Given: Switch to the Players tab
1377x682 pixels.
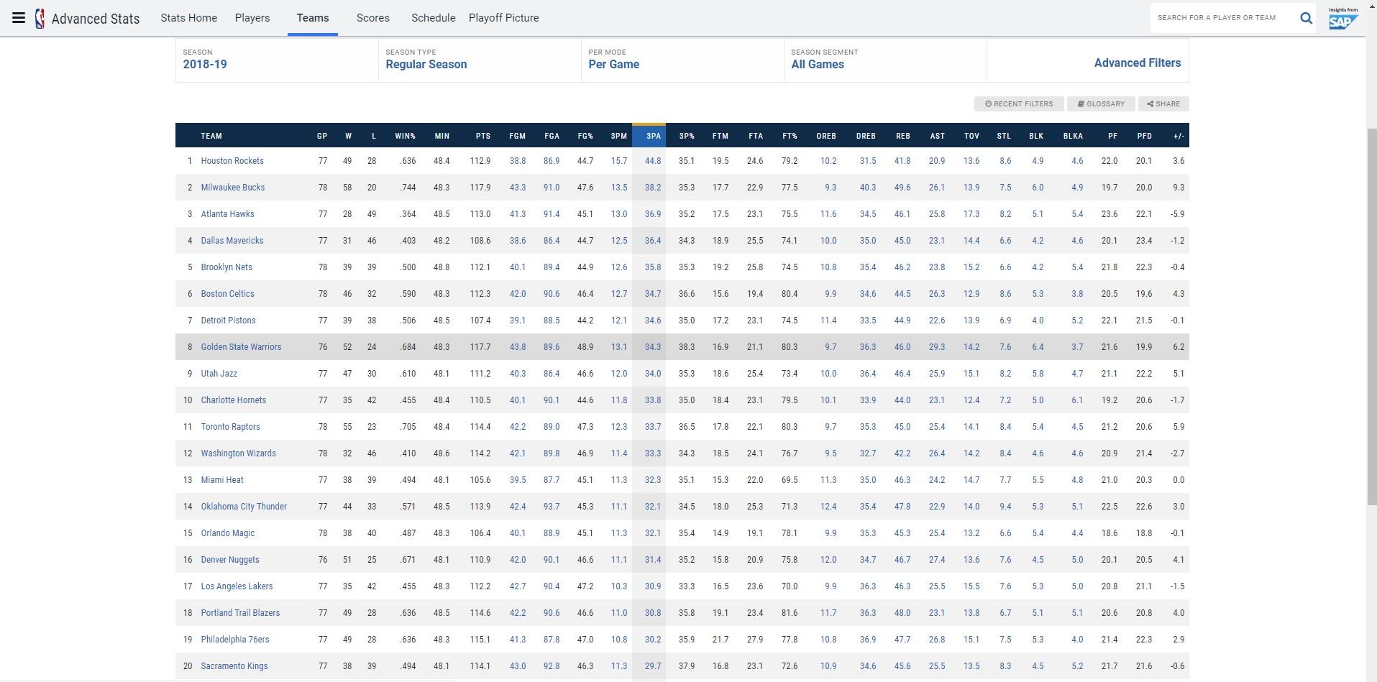Looking at the screenshot, I should coord(252,18).
